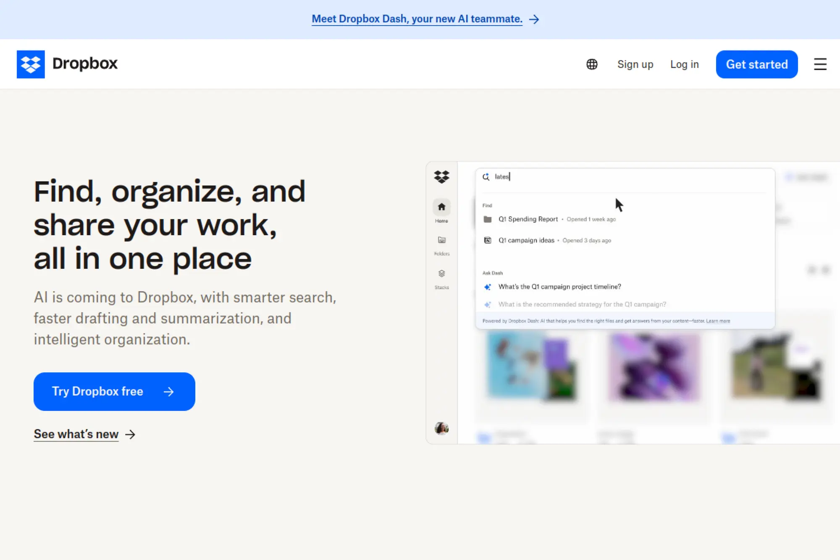The width and height of the screenshot is (840, 560).
Task: Click Try Dropbox free
Action: click(x=114, y=391)
